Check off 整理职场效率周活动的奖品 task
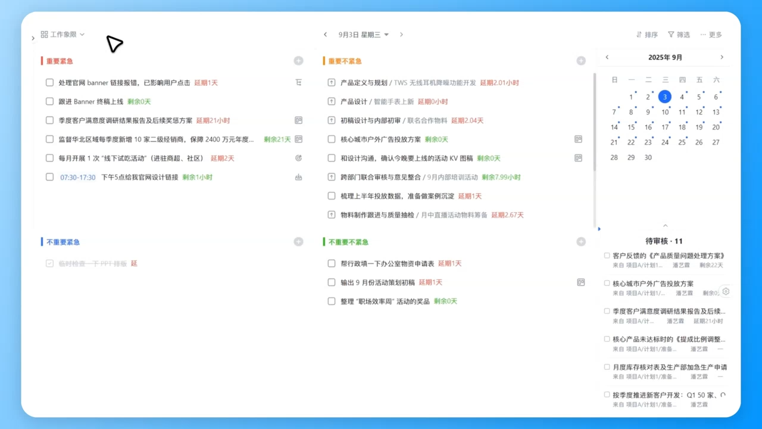This screenshot has height=429, width=762. point(332,301)
